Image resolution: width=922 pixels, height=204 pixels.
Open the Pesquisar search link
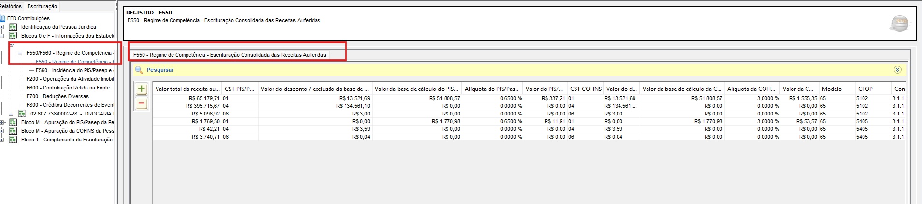[160, 70]
